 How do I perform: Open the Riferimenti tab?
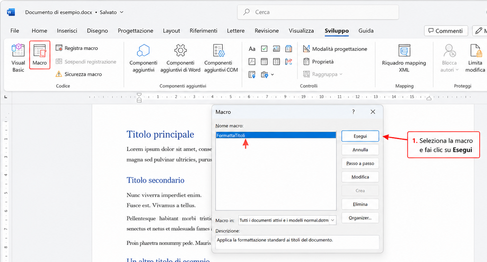click(x=203, y=31)
